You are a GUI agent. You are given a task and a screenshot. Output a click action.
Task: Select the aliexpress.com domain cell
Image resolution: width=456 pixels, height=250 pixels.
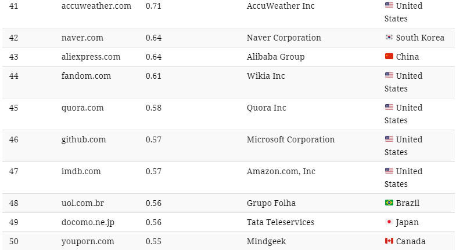pos(91,57)
